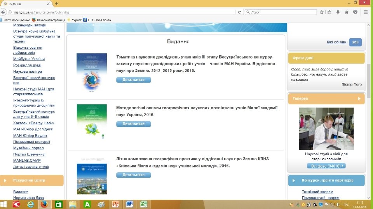373x209 pixels.
Task: Switch keyboard language indicator РУС
Action: coord(346,204)
